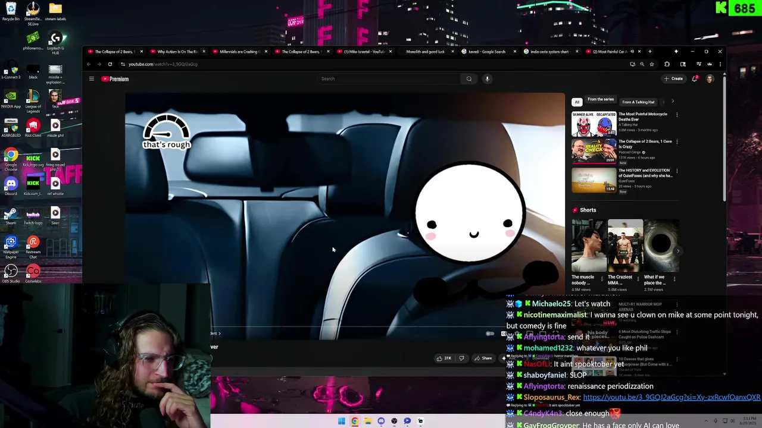Select 'From A Talking Hat' filter chip
The image size is (762, 428).
pos(638,102)
